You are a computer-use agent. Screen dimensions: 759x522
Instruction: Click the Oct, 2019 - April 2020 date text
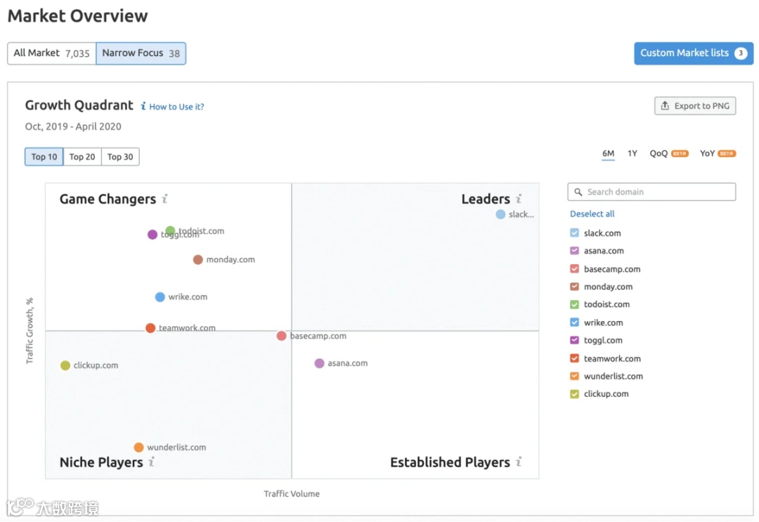coord(73,126)
